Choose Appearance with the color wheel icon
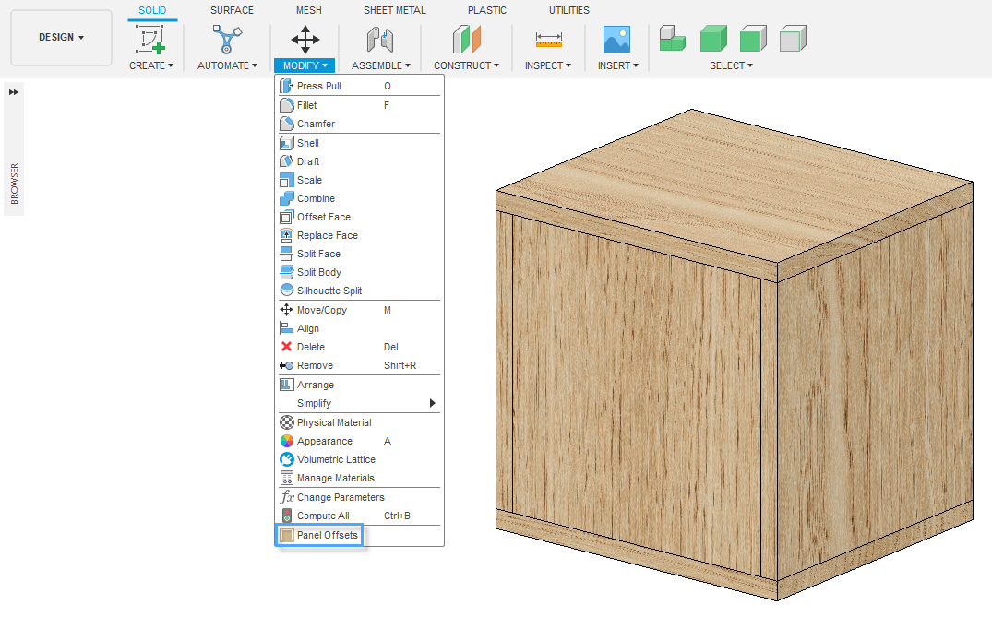992x617 pixels. coord(324,441)
